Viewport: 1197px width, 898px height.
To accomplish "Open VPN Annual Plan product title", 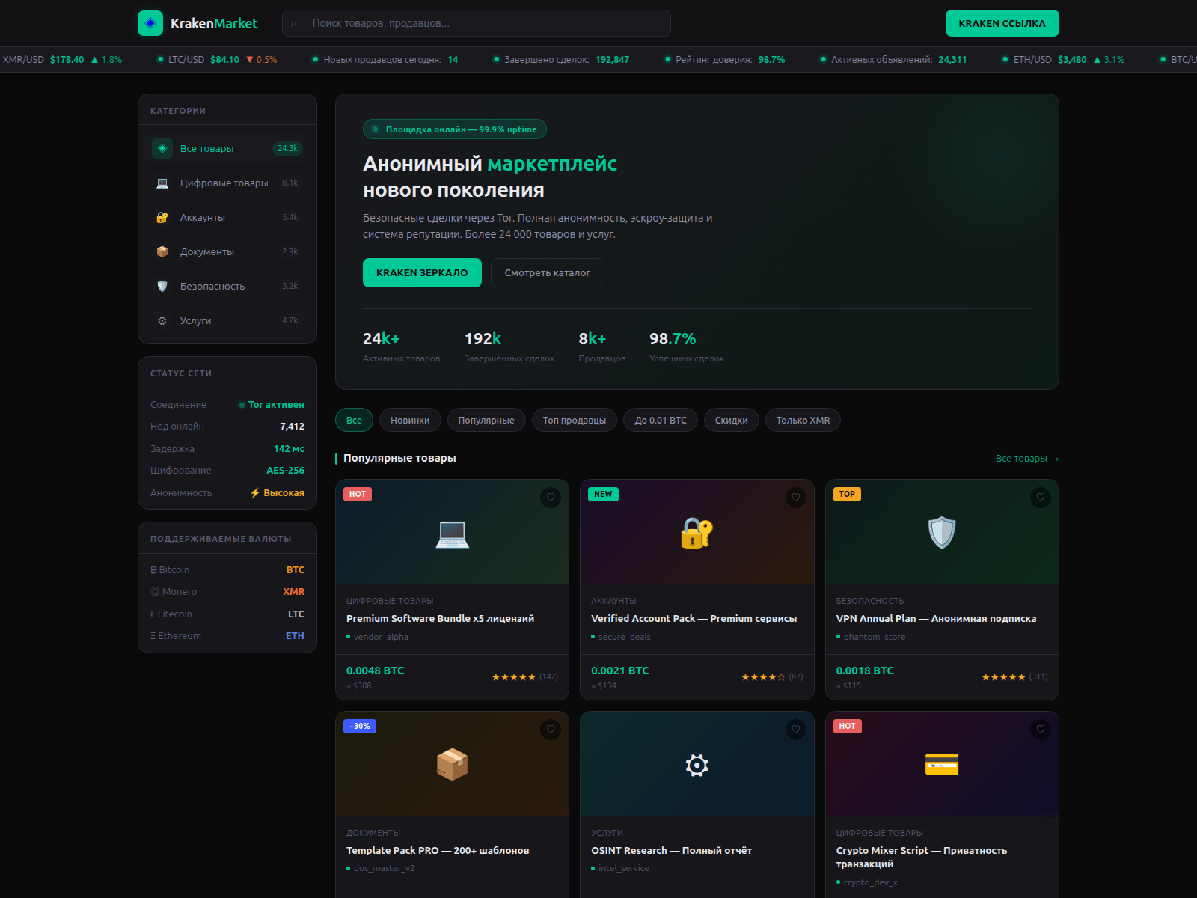I will tap(936, 618).
